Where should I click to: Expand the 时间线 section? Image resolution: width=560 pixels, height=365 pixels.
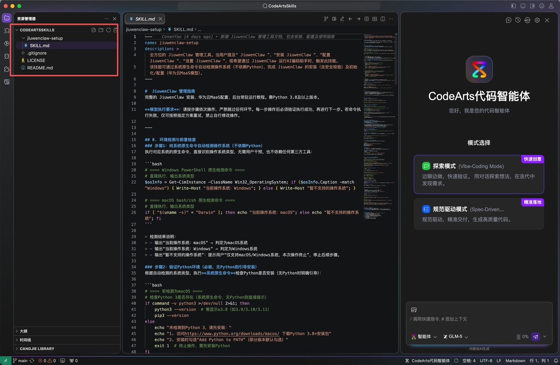(x=67, y=340)
